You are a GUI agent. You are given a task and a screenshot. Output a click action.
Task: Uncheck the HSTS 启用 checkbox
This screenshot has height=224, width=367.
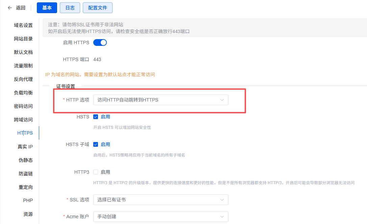point(96,117)
